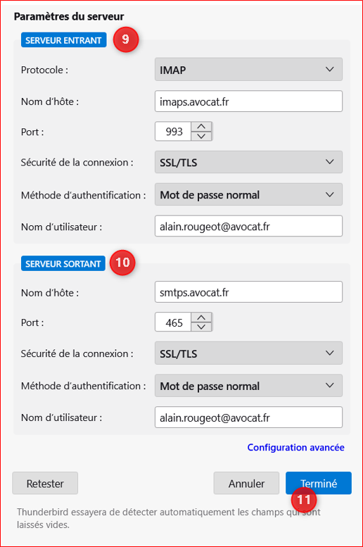This screenshot has width=363, height=547.
Task: Select the SERVEUR ENTRANT label
Action: 63,40
